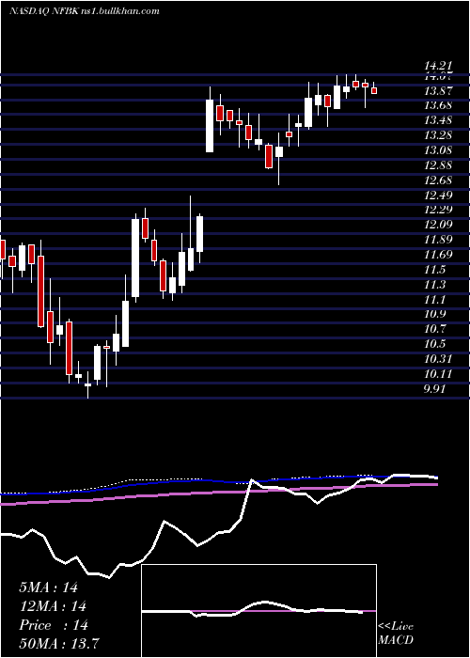Click the 11.3 price axis label
The width and height of the screenshot is (470, 658).
tap(434, 285)
